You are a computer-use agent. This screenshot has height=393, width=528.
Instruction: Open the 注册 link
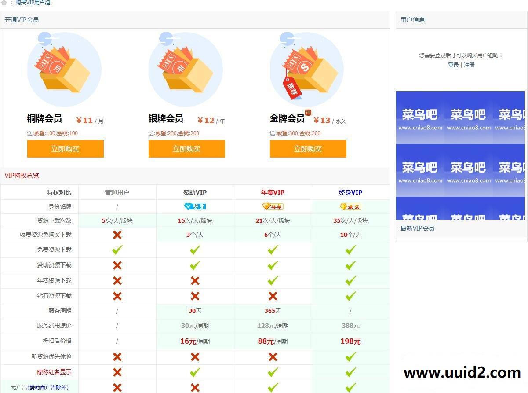pos(469,65)
